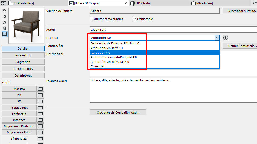This screenshot has height=144, width=257.
Task: Open the license info icon
Action: [x=226, y=38]
